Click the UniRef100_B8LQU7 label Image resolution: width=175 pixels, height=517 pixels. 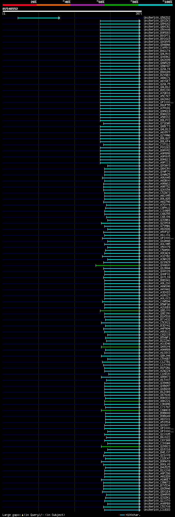coord(157,139)
